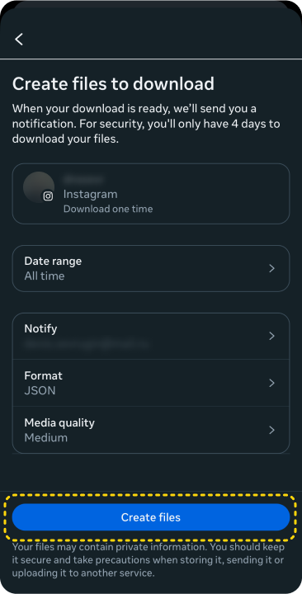Tap the "Download one time" text

pyautogui.click(x=108, y=209)
